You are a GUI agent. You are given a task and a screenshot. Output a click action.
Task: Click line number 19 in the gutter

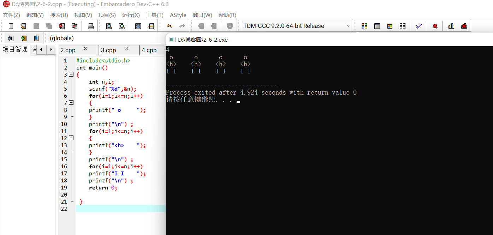64,187
